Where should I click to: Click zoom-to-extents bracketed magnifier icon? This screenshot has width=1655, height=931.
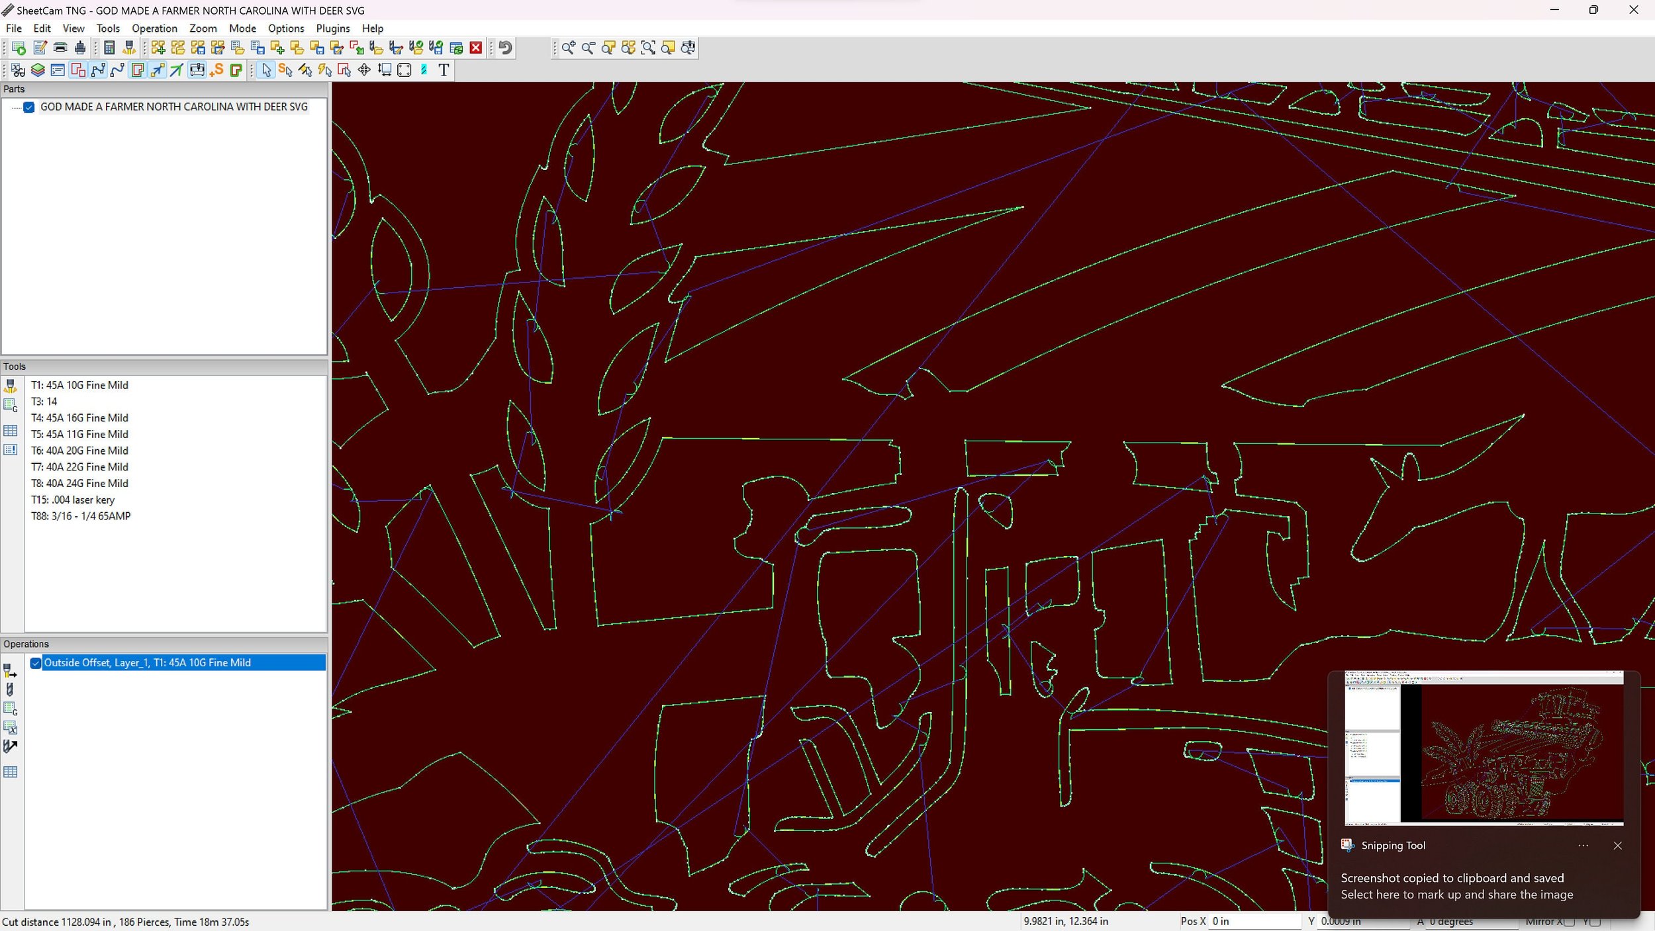648,48
